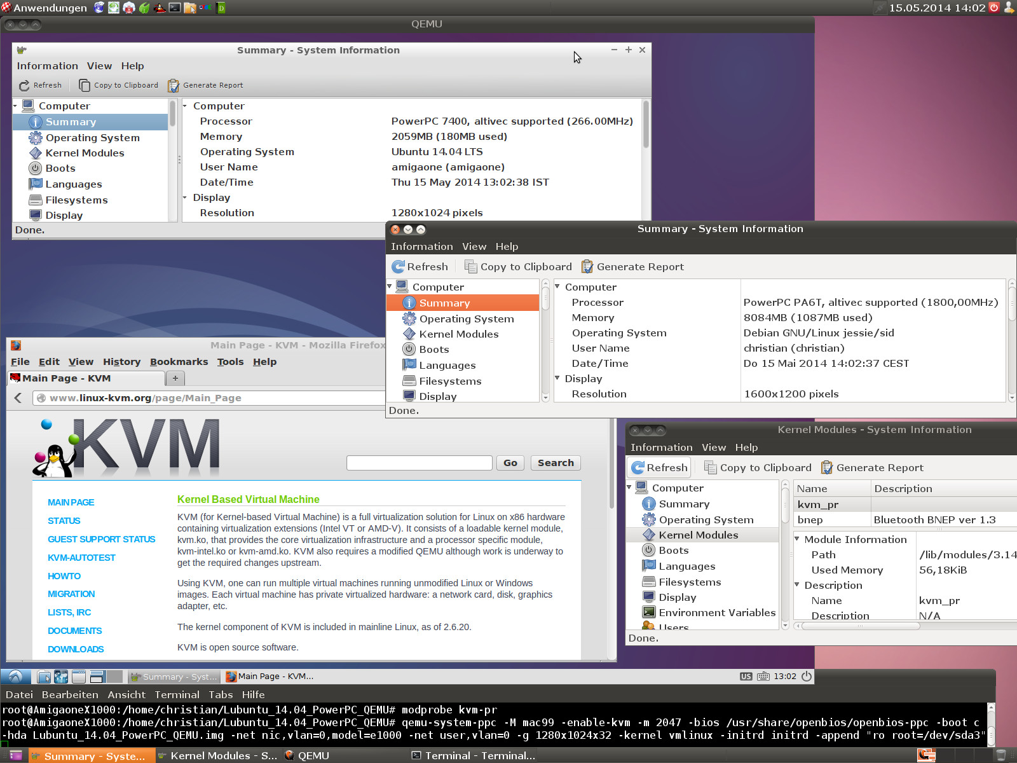Switch to the Terminal task in the bottom taskbar
1017x763 pixels.
point(473,755)
